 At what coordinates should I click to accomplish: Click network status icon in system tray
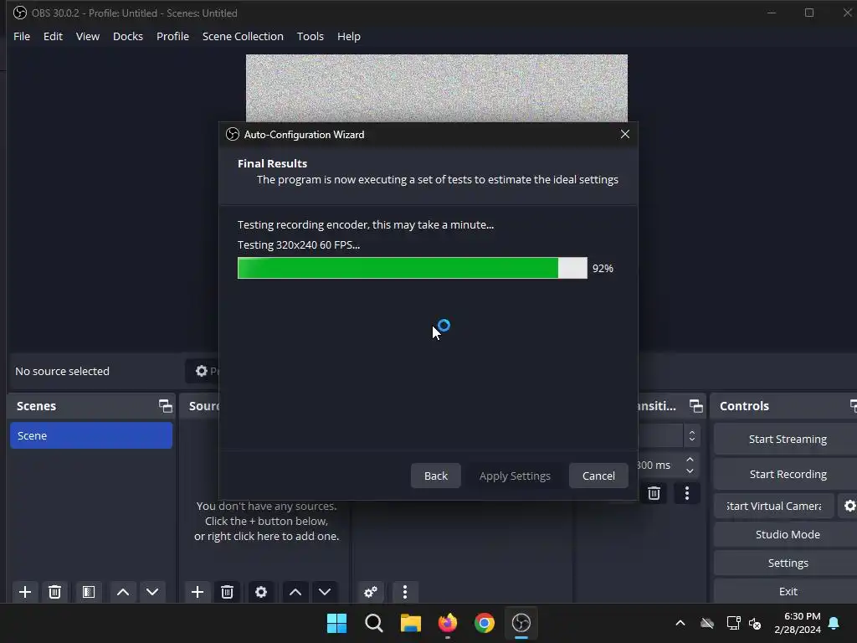pyautogui.click(x=733, y=623)
